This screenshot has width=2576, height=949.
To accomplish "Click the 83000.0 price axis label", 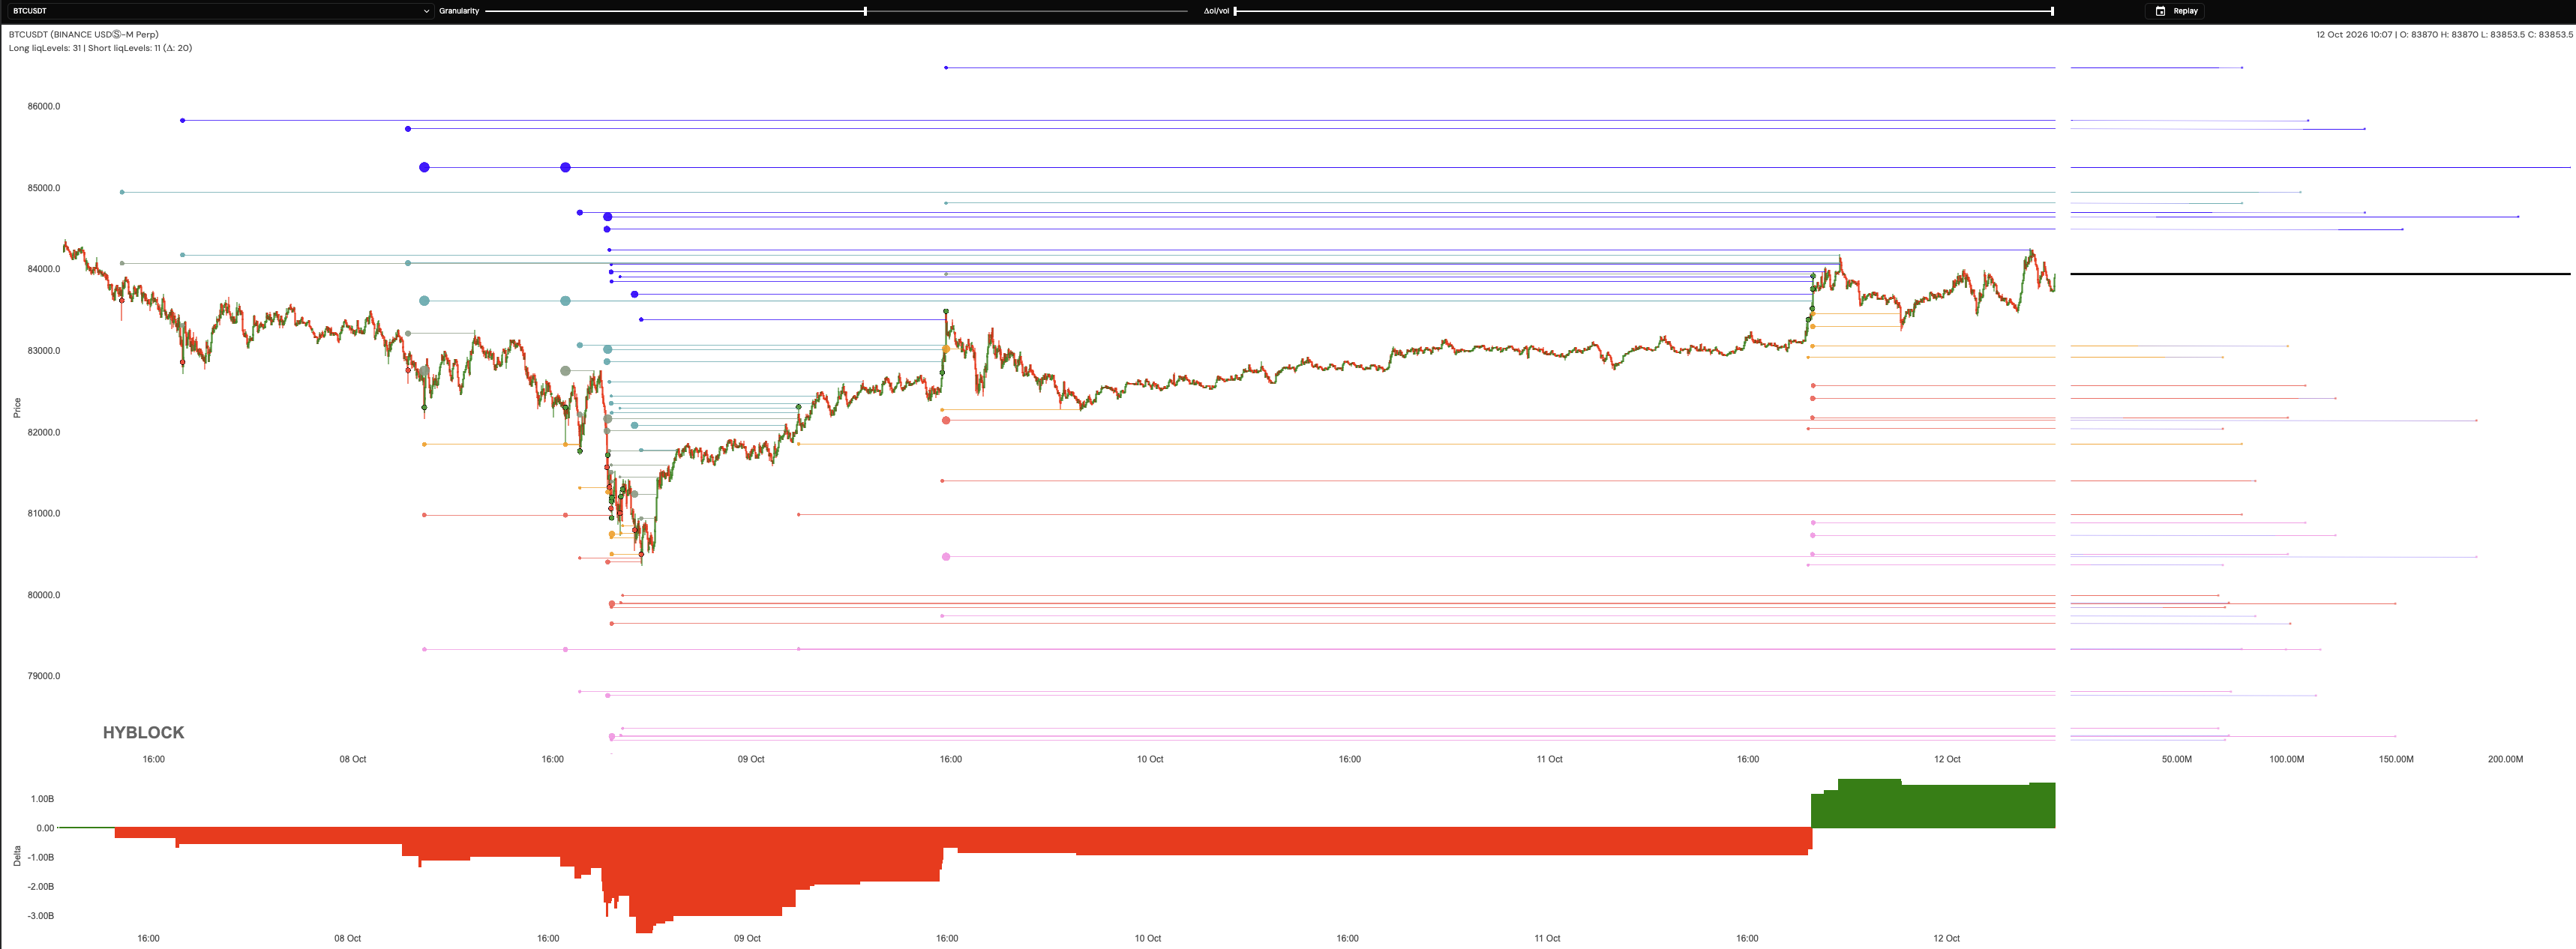I will 43,351.
